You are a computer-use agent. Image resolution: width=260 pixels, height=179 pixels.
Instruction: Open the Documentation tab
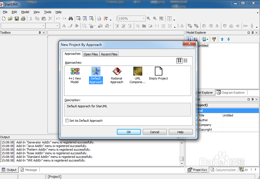(224, 170)
